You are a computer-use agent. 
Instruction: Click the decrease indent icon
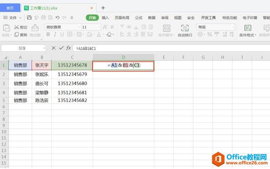[x=144, y=27]
